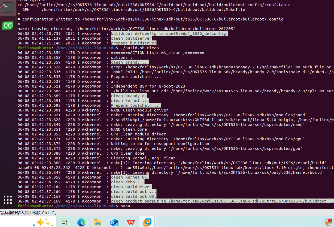This screenshot has height=227, width=334.
Task: Click the 'clean buildroot ...' highlighted text
Action: (x=134, y=192)
